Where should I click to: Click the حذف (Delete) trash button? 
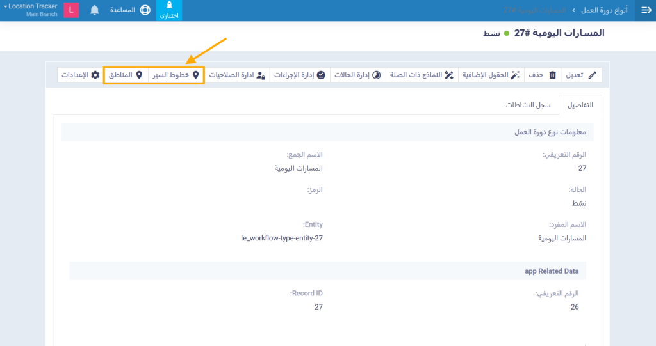543,75
